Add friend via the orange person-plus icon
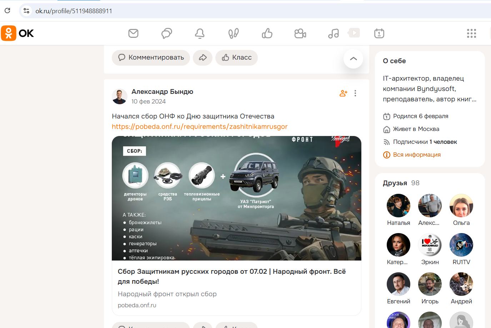This screenshot has height=328, width=491. coord(344,93)
